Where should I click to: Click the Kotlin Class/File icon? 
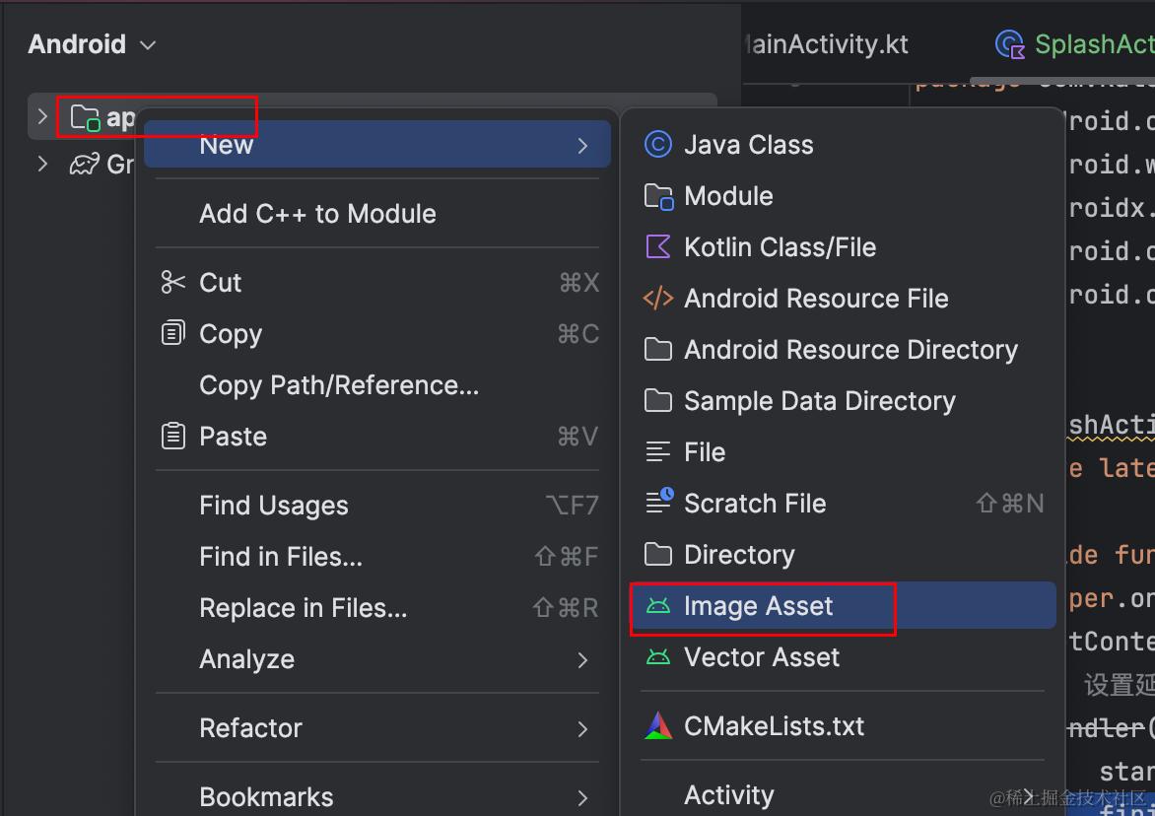(657, 247)
